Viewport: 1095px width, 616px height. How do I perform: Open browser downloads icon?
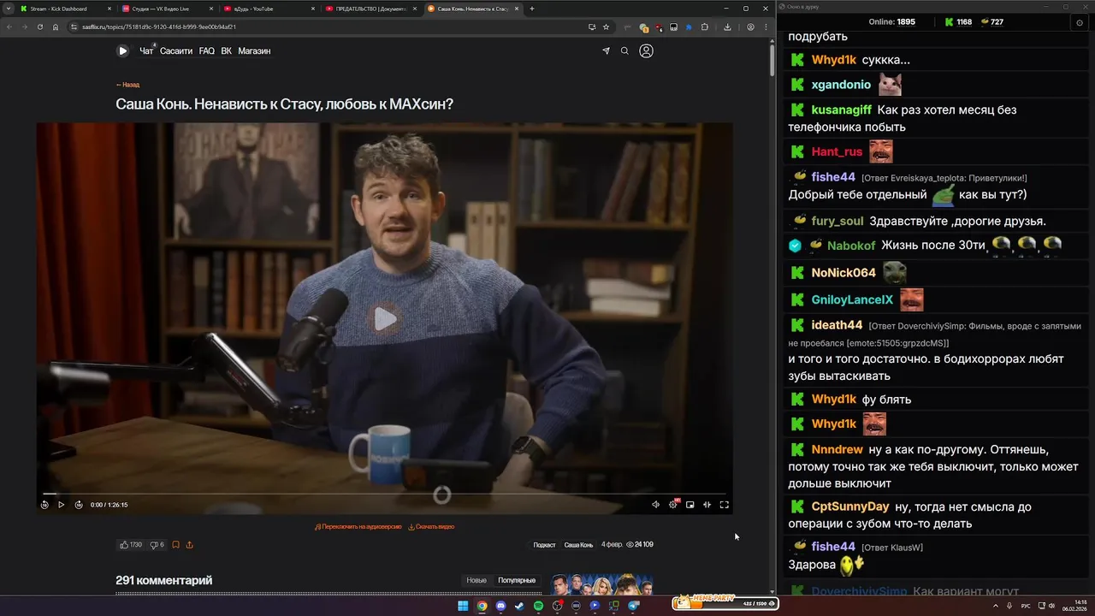(727, 27)
